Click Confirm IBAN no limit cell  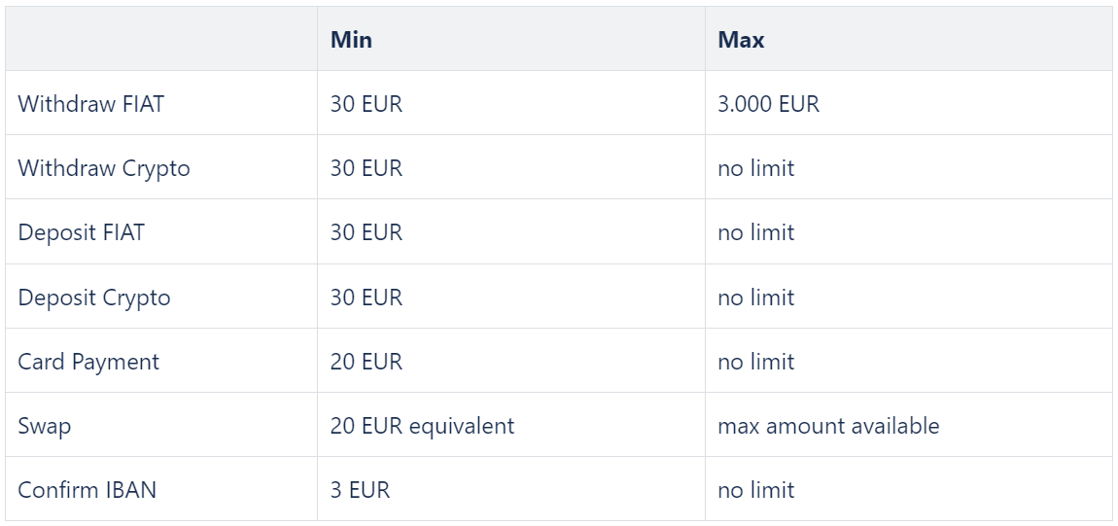pyautogui.click(x=755, y=490)
